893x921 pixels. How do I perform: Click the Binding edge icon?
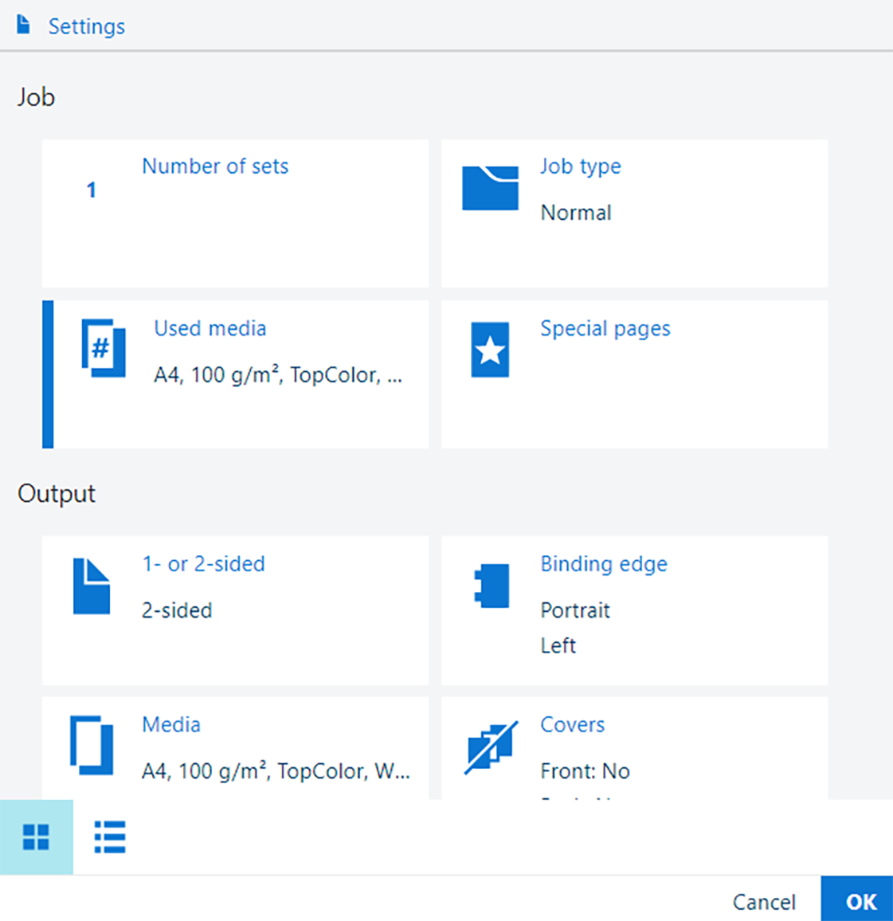492,586
